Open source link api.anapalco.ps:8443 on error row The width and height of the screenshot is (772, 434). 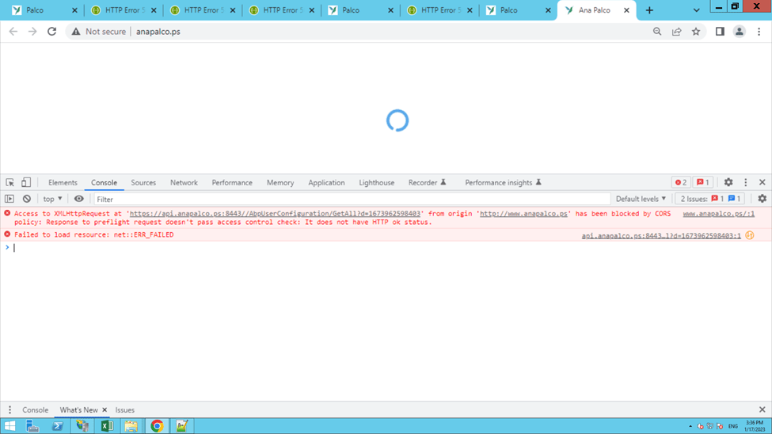click(661, 236)
